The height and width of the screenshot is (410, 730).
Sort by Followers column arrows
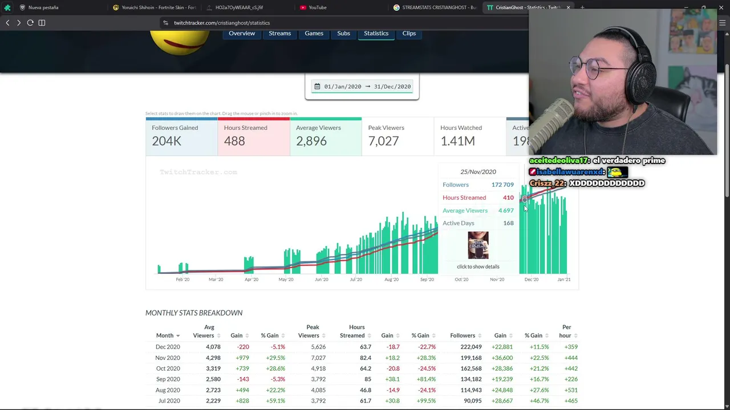pos(480,336)
